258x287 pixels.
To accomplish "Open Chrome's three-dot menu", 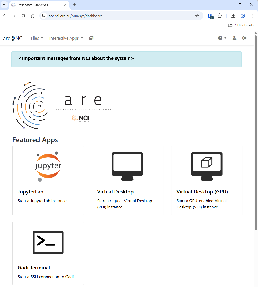I will [252, 16].
